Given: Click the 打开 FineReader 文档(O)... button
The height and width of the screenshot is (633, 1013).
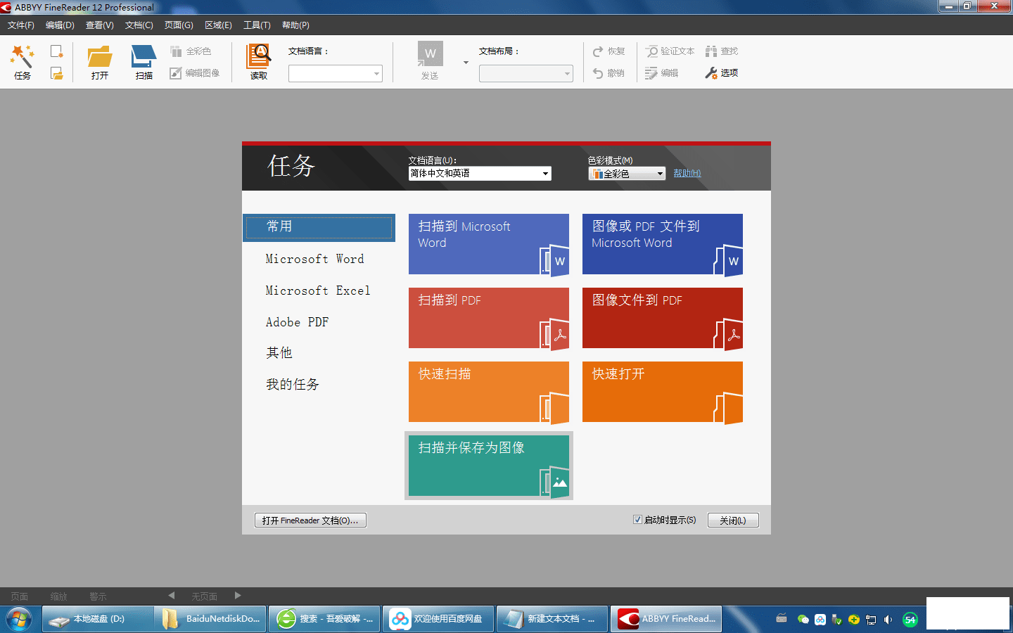Looking at the screenshot, I should tap(310, 520).
